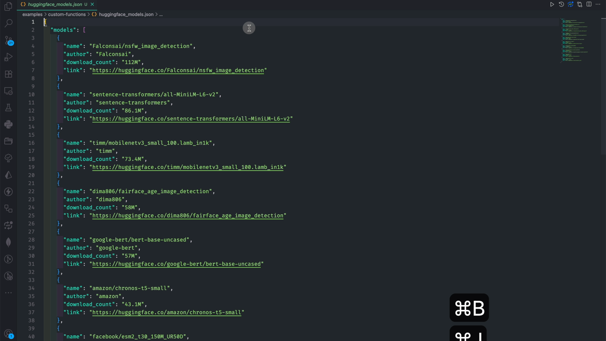Open the Prisma pyramid icon view
Screen dimensions: 606x341
pos(9,175)
